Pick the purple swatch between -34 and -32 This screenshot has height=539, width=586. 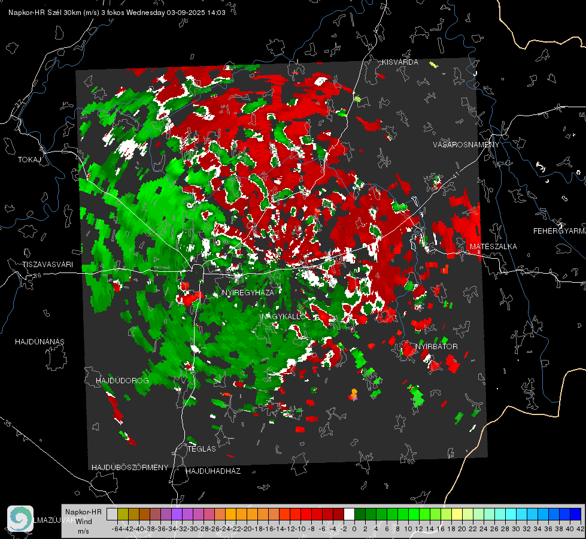[177, 514]
